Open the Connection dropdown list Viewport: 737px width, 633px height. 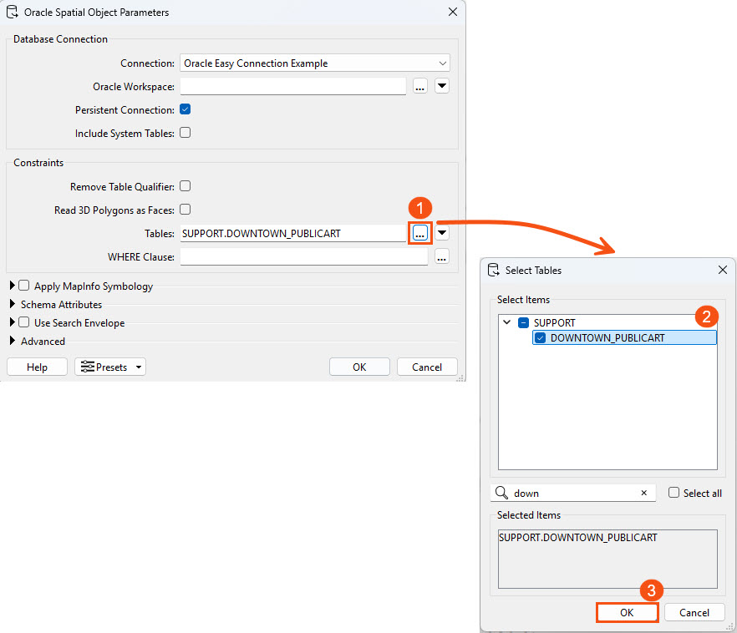coord(441,63)
